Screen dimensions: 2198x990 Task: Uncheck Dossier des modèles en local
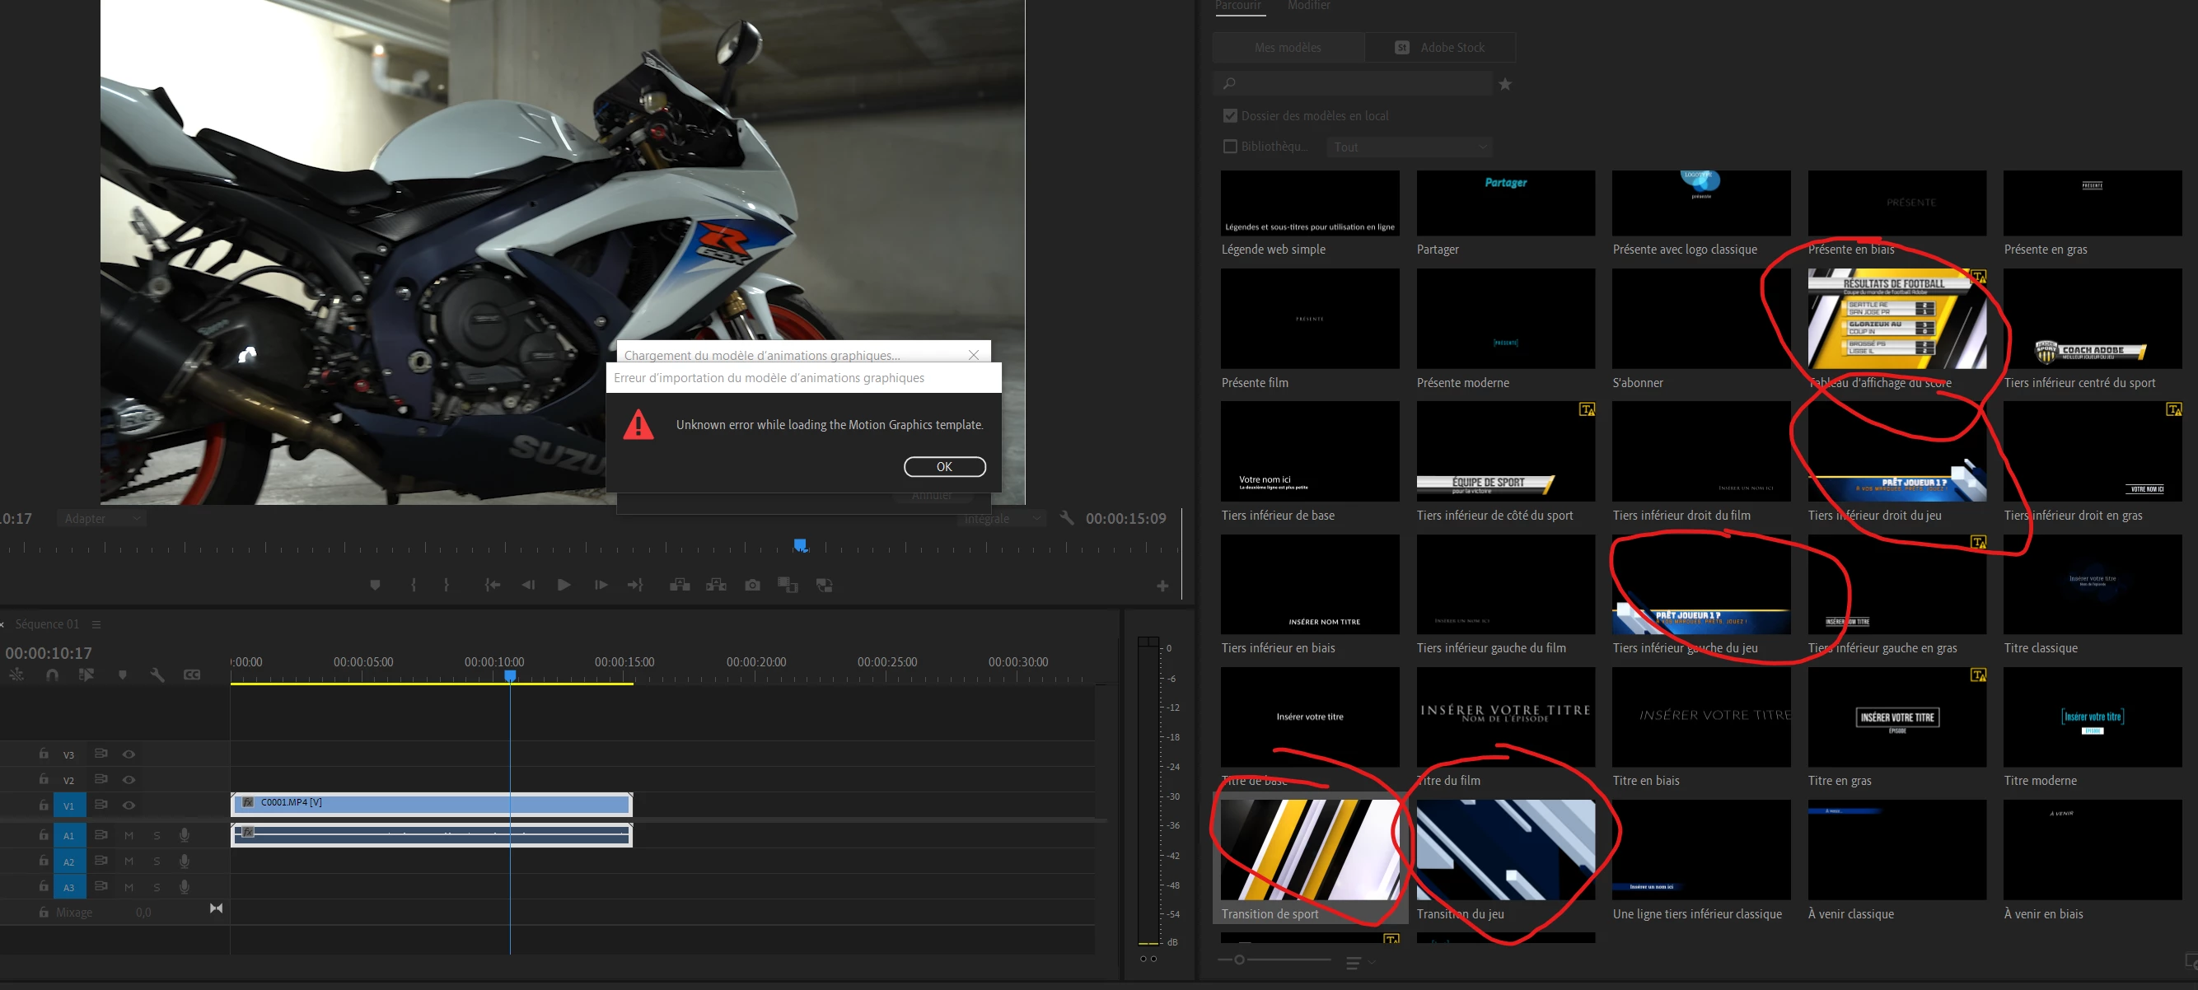pos(1229,116)
